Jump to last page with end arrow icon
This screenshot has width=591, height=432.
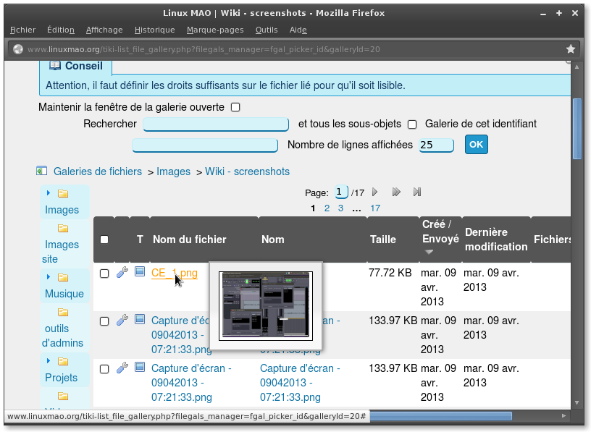point(417,192)
